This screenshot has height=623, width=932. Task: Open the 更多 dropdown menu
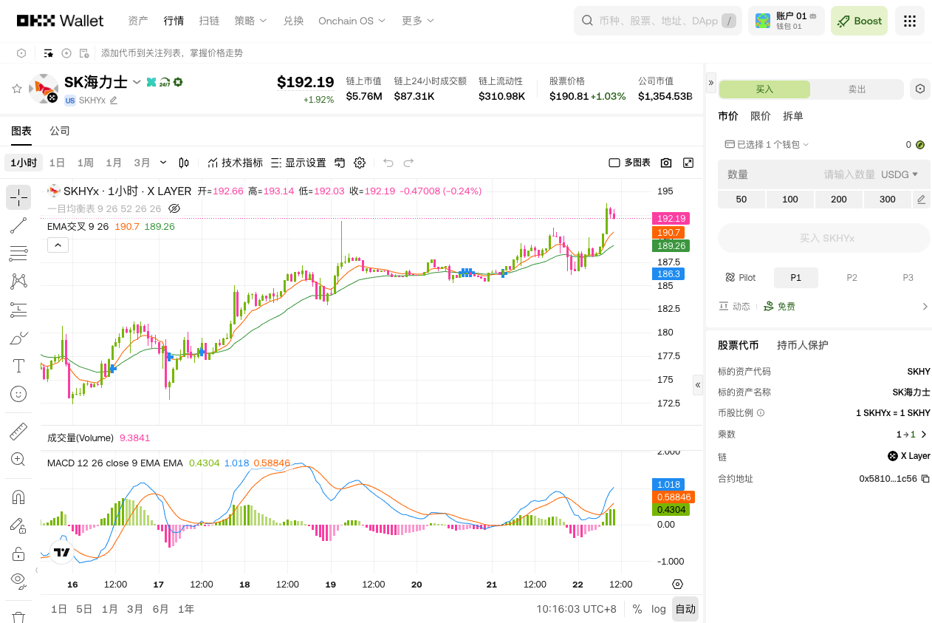(418, 21)
